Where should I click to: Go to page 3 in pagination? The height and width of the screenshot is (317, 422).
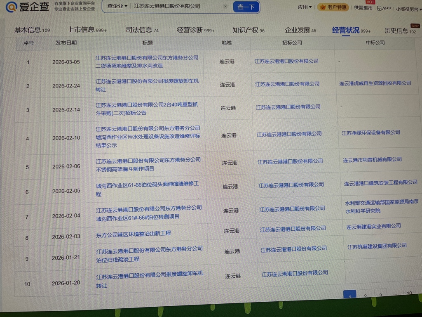(380, 294)
